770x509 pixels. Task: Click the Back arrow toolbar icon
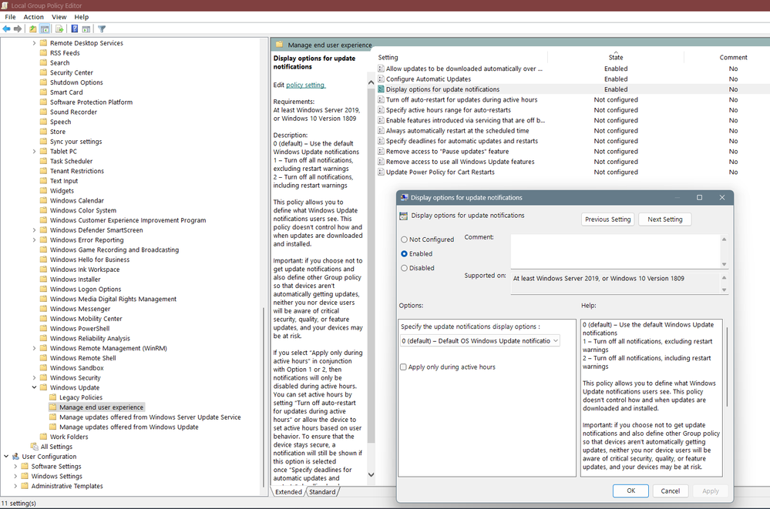point(6,29)
